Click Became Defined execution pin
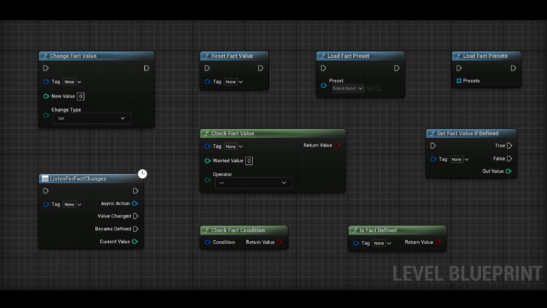 136,229
